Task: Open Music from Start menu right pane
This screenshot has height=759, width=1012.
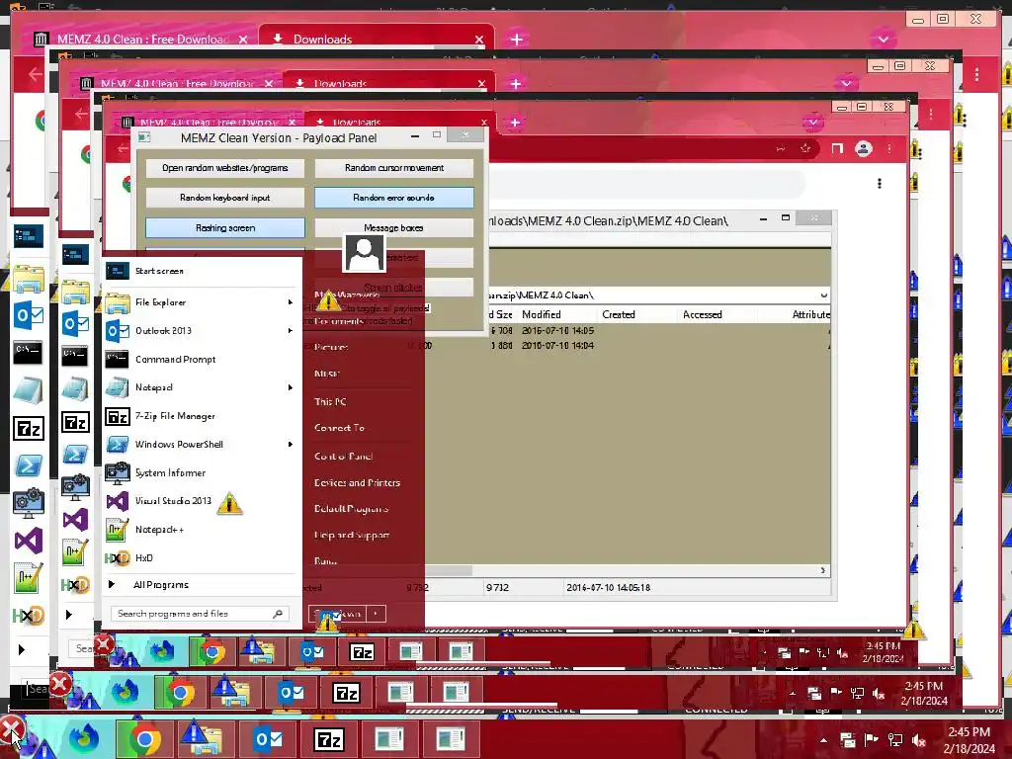Action: (x=326, y=374)
